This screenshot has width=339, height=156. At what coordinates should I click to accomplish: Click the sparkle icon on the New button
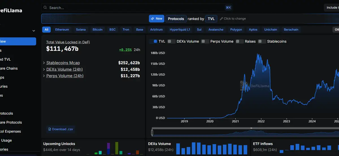point(153,19)
